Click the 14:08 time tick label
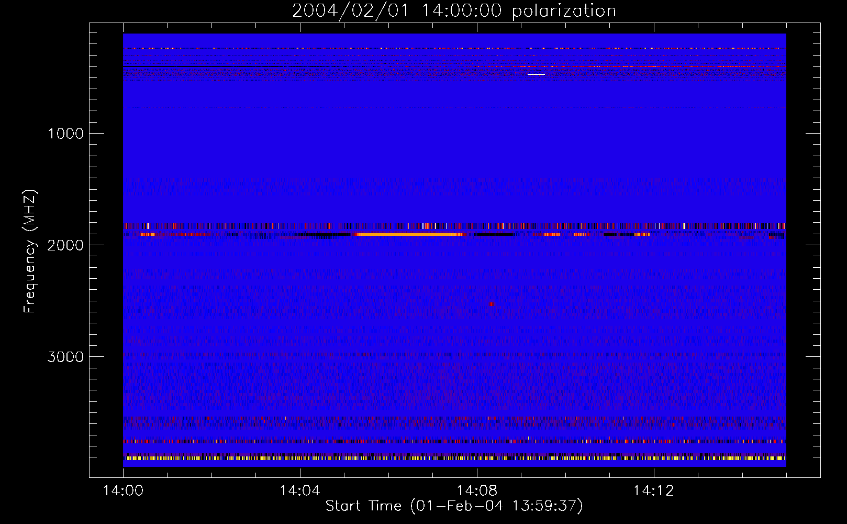Image resolution: width=847 pixels, height=524 pixels. [476, 491]
